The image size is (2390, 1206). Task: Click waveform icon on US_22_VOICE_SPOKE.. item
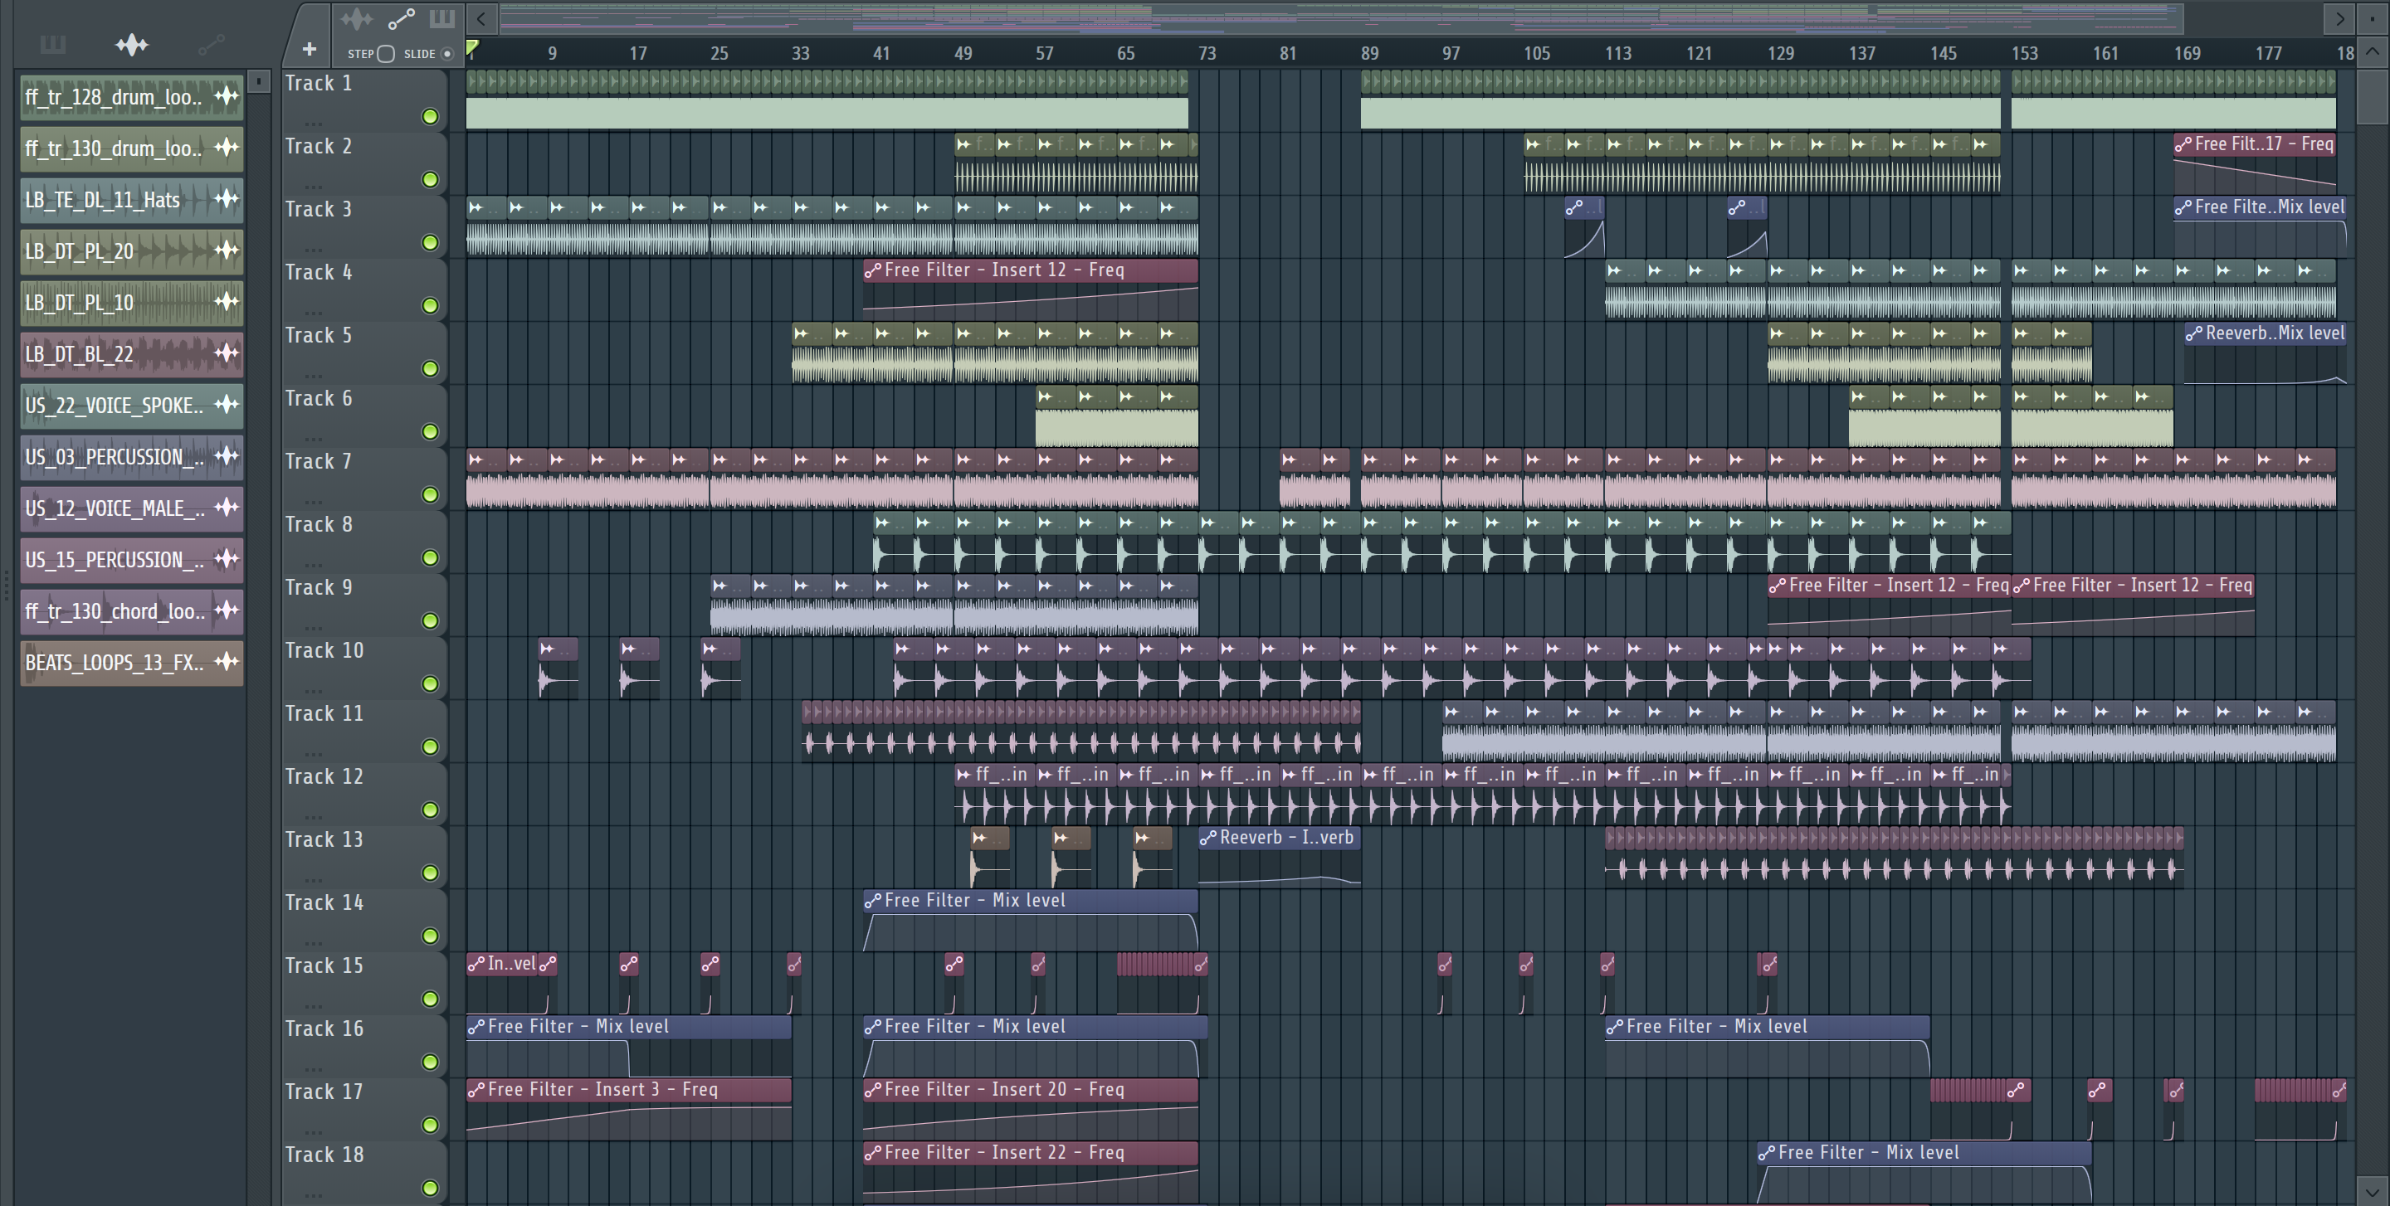(x=227, y=404)
